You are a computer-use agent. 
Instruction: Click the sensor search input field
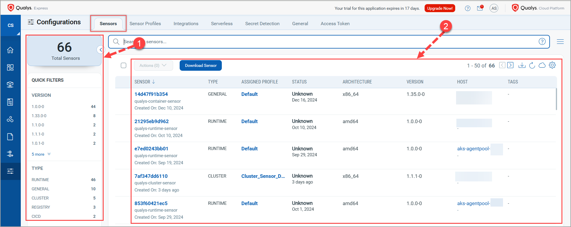click(x=327, y=42)
